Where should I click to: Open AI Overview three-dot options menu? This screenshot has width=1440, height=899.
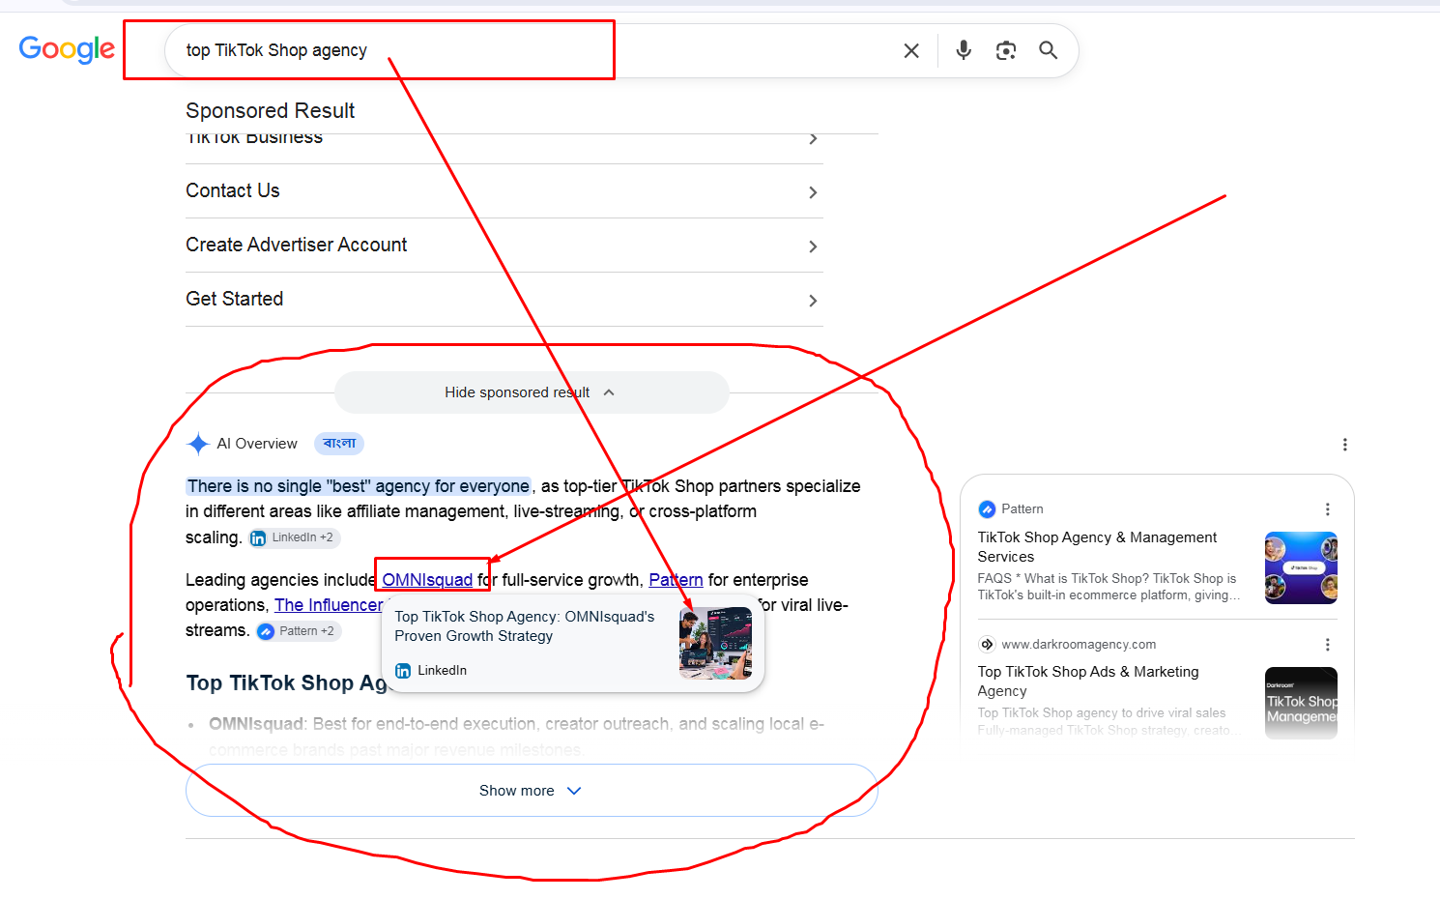pyautogui.click(x=1344, y=445)
